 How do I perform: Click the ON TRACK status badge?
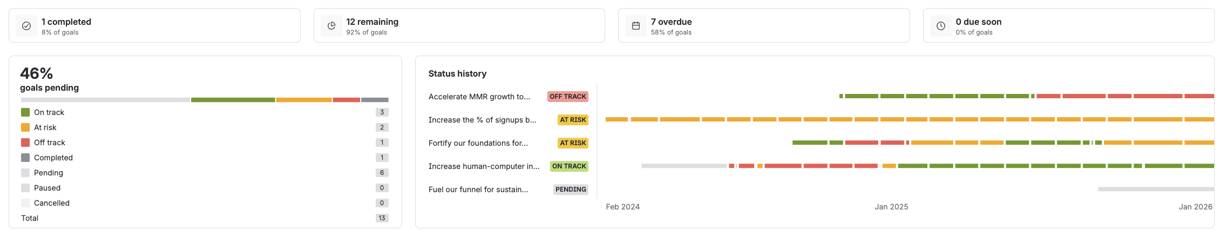click(x=568, y=166)
